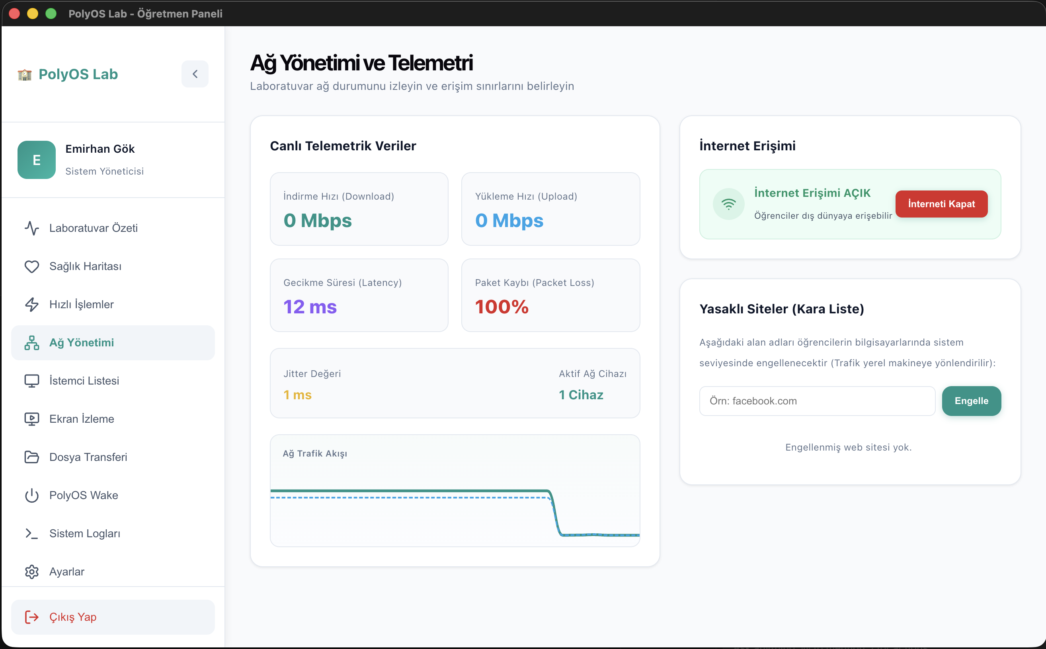
Task: Click the Emirhan Gök user name
Action: tap(100, 149)
